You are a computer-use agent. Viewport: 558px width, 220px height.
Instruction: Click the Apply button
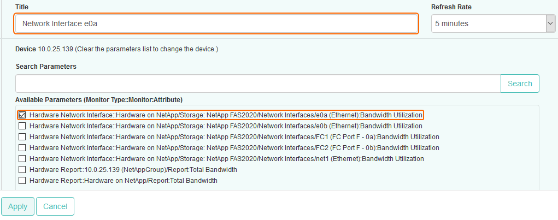pyautogui.click(x=17, y=206)
